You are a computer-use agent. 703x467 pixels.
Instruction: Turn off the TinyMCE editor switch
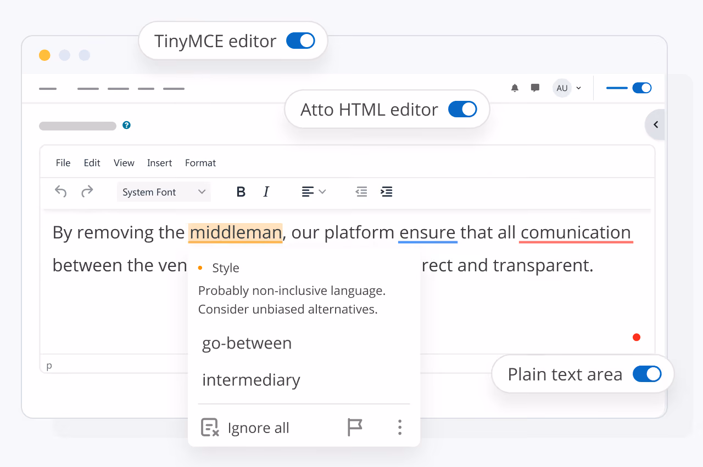click(x=300, y=41)
